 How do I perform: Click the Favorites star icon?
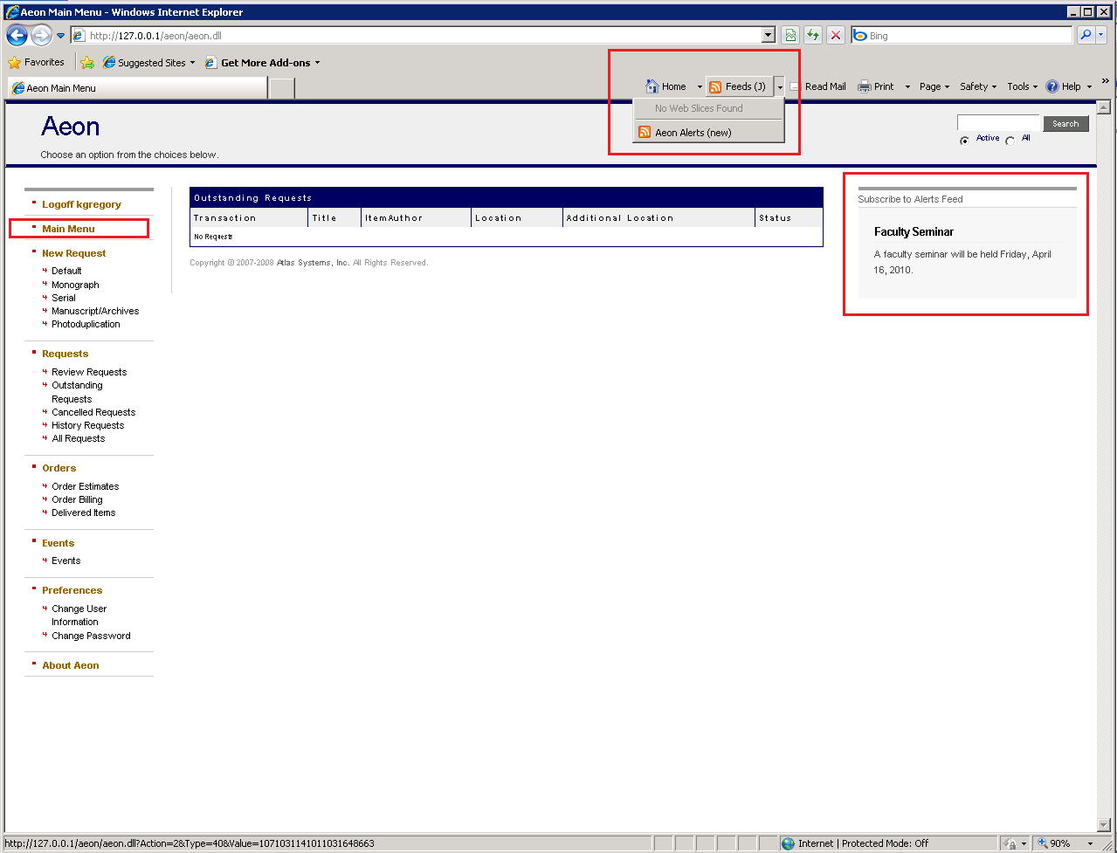[16, 62]
